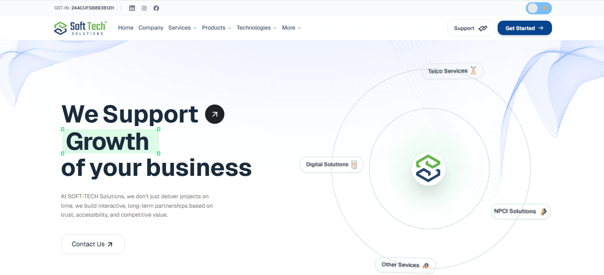Click the Contact Us button
The height and width of the screenshot is (275, 604).
(92, 244)
